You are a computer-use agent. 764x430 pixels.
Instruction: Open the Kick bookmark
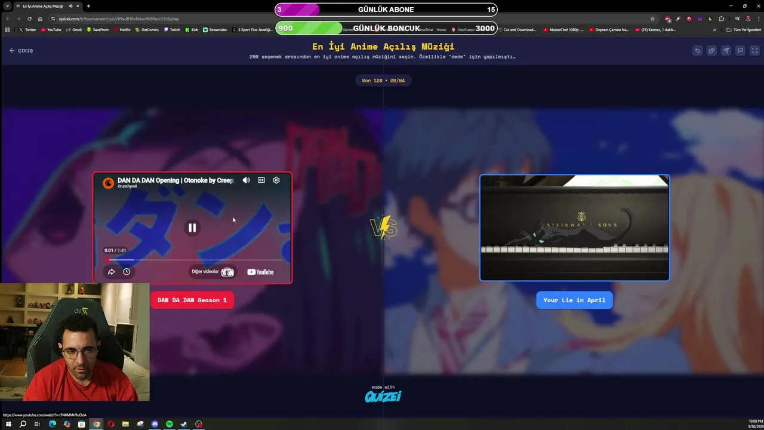coord(192,29)
